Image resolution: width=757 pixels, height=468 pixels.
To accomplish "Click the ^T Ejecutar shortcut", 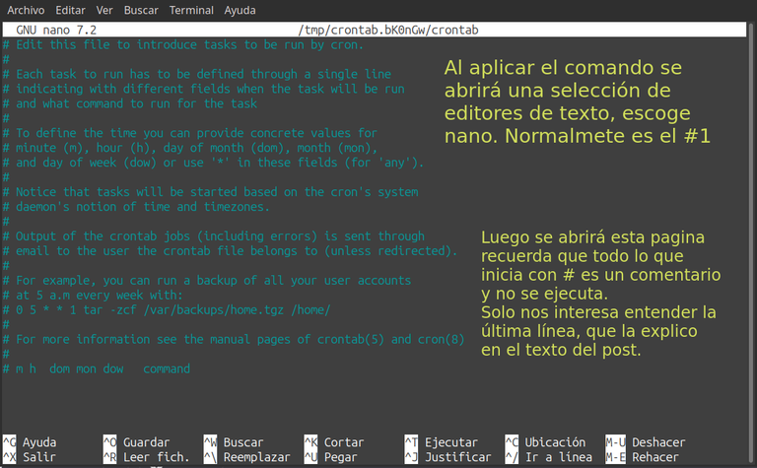I will [x=442, y=442].
